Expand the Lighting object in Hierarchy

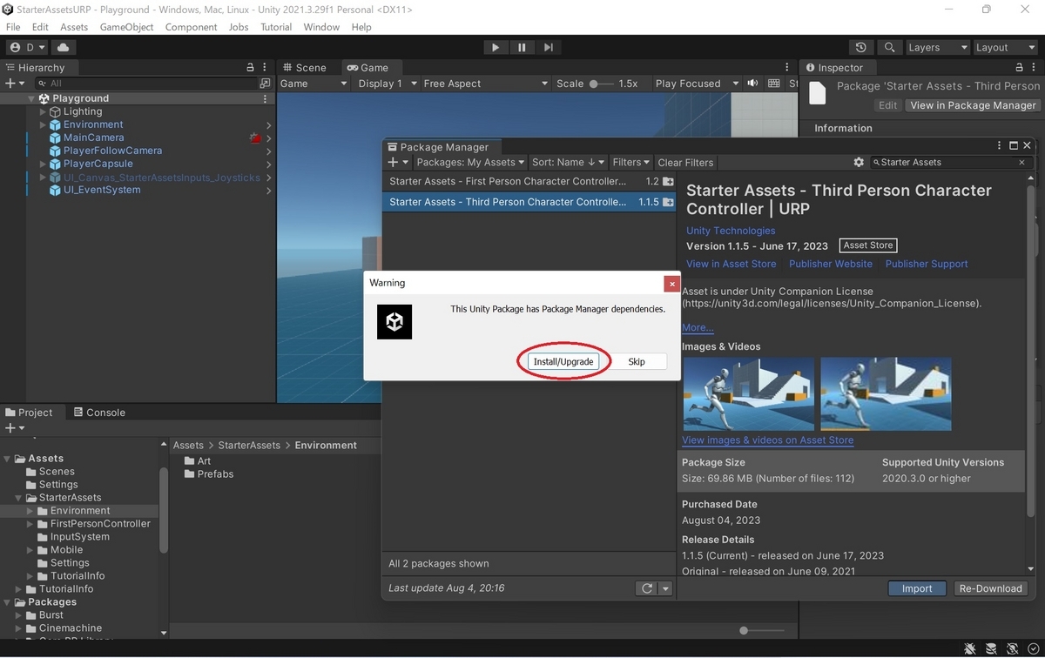point(43,111)
